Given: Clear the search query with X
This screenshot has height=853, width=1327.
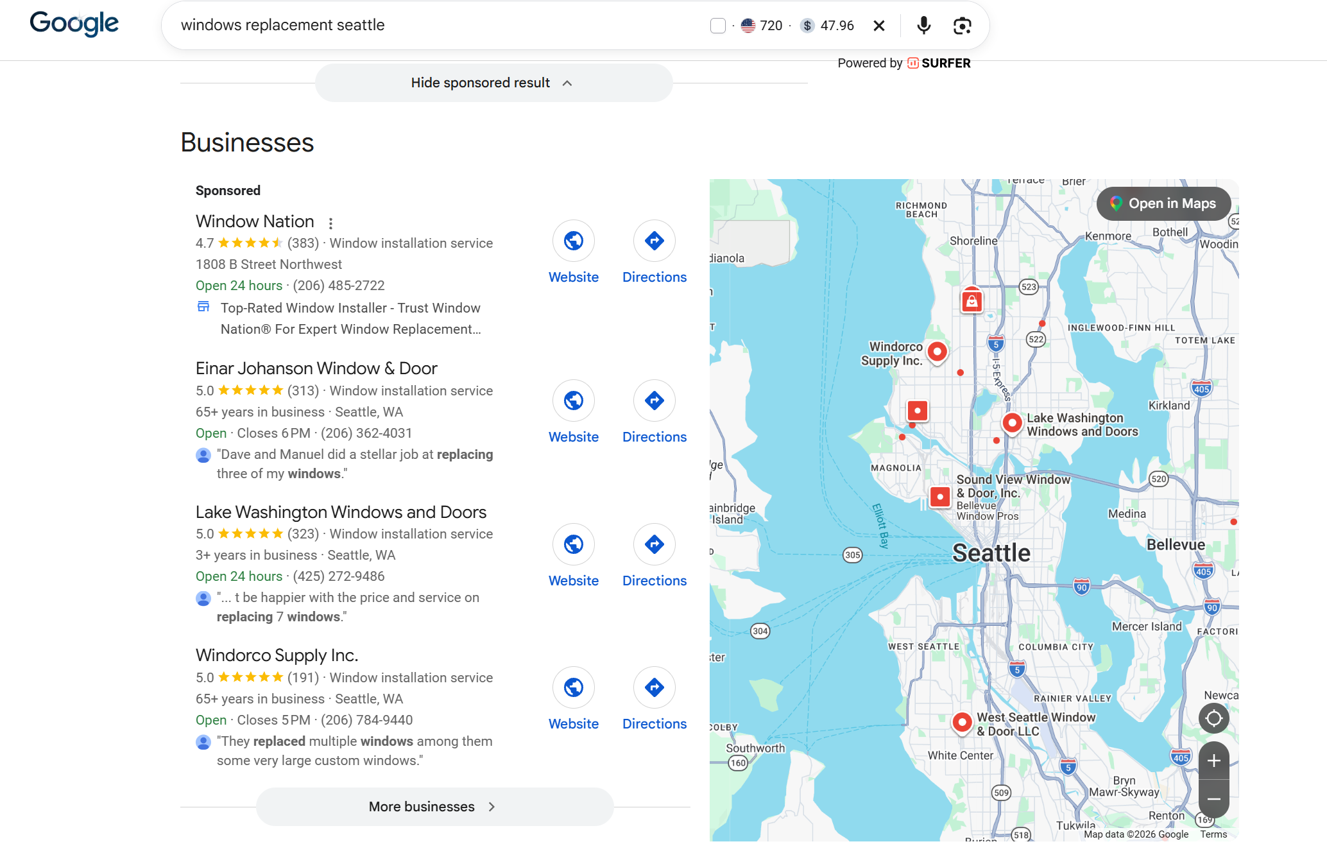Looking at the screenshot, I should point(879,26).
